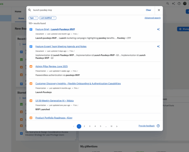Click the magnifier icon in the search dialog
The image size is (189, 152).
click(x=29, y=10)
